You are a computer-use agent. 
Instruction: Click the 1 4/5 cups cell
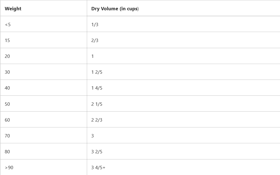pyautogui.click(x=97, y=88)
